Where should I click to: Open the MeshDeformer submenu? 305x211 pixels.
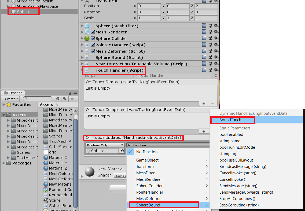point(168,199)
